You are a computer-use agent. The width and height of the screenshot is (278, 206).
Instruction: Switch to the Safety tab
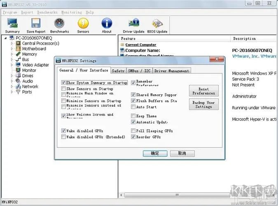(x=118, y=71)
